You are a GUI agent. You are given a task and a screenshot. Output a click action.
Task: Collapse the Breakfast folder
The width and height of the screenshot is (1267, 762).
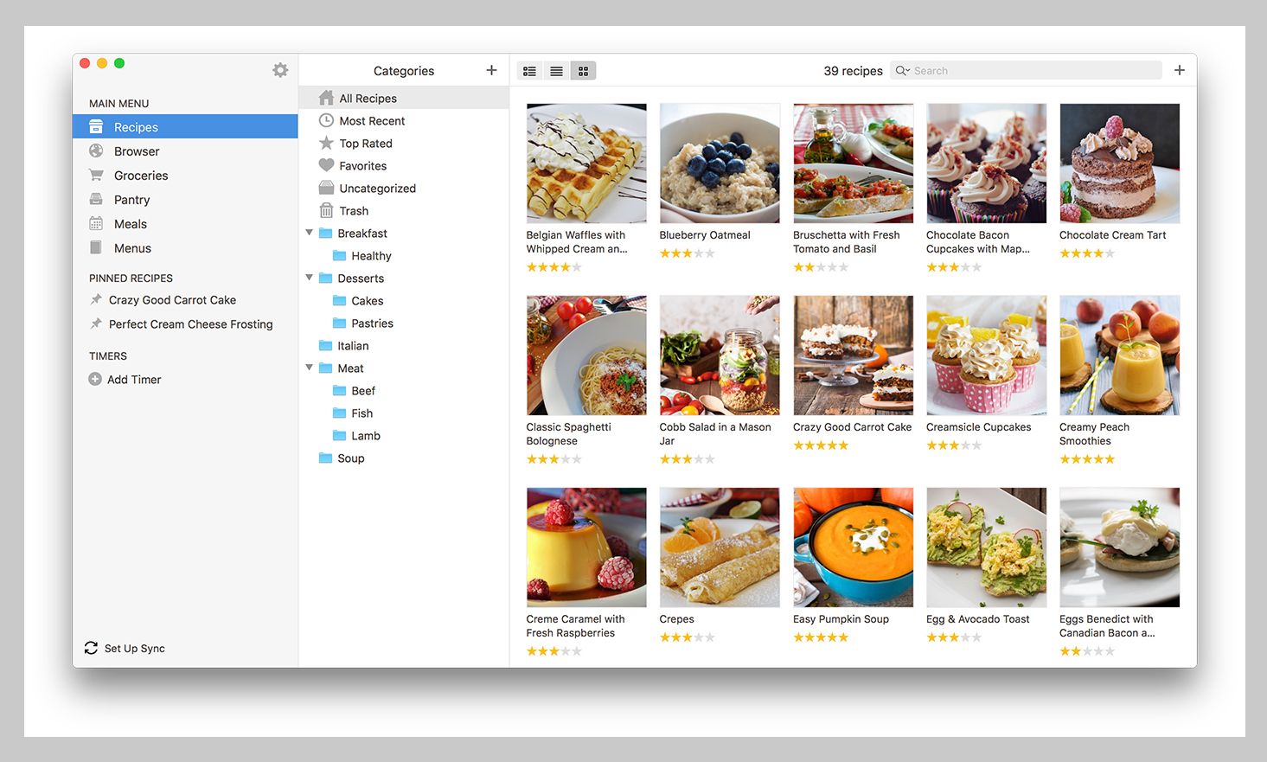point(310,233)
